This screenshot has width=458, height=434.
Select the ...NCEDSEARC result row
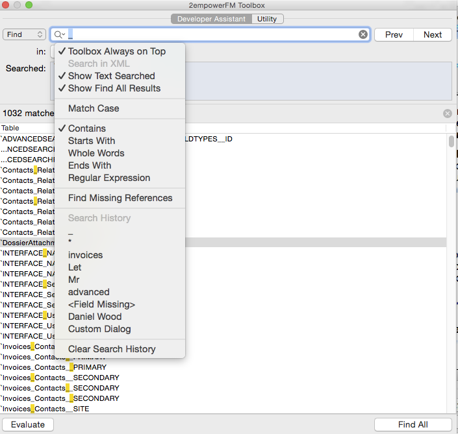pos(223,149)
